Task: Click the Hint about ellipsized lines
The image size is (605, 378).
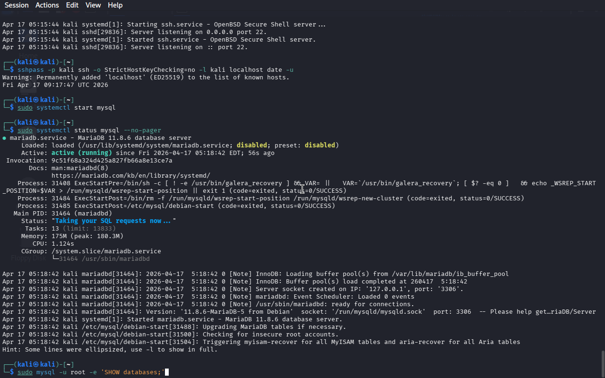Action: 110,350
